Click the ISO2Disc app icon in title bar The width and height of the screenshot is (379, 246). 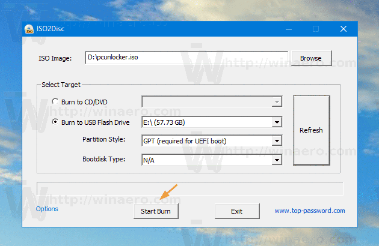pyautogui.click(x=29, y=29)
